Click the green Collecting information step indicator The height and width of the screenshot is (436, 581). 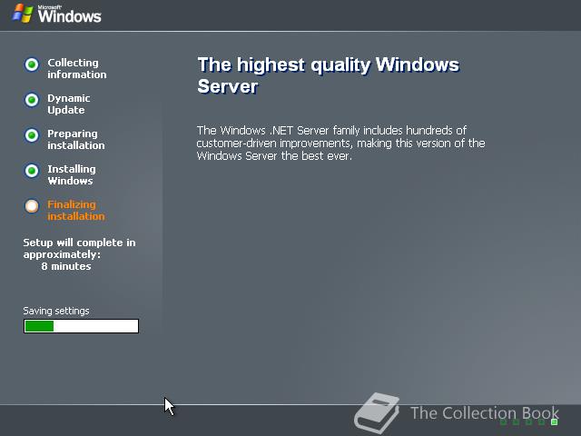pyautogui.click(x=32, y=64)
